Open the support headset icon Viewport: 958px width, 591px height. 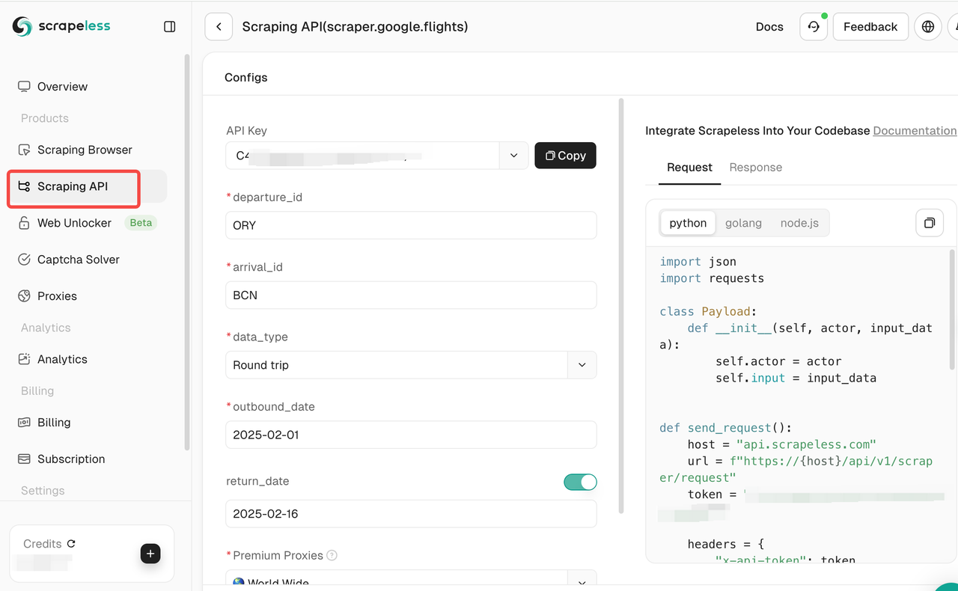(814, 26)
